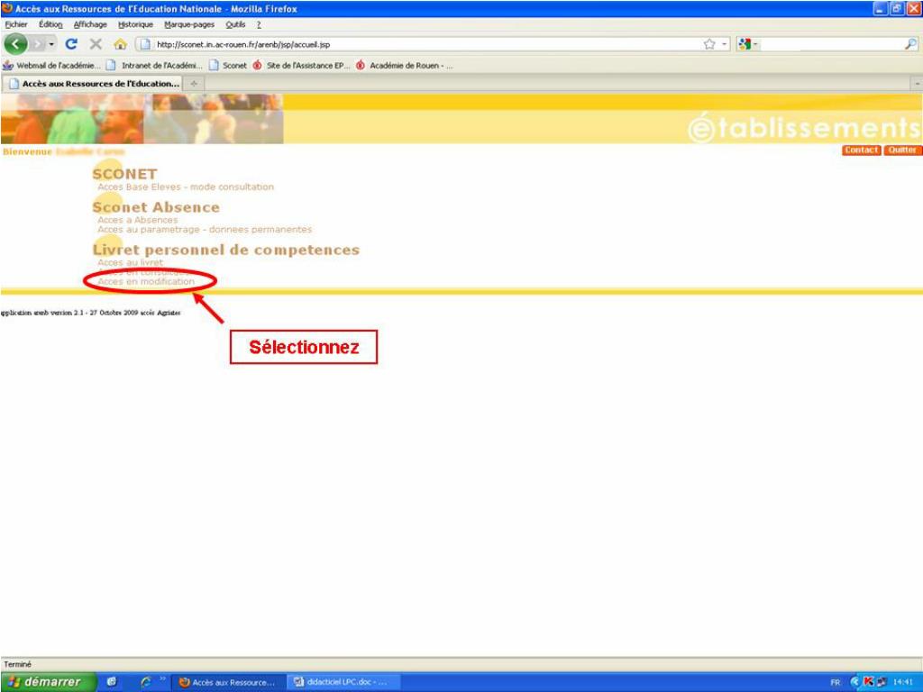The width and height of the screenshot is (923, 692).
Task: Click the Contact button
Action: (x=861, y=150)
